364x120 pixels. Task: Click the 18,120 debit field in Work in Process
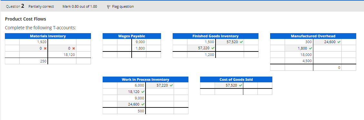pyautogui.click(x=131, y=91)
